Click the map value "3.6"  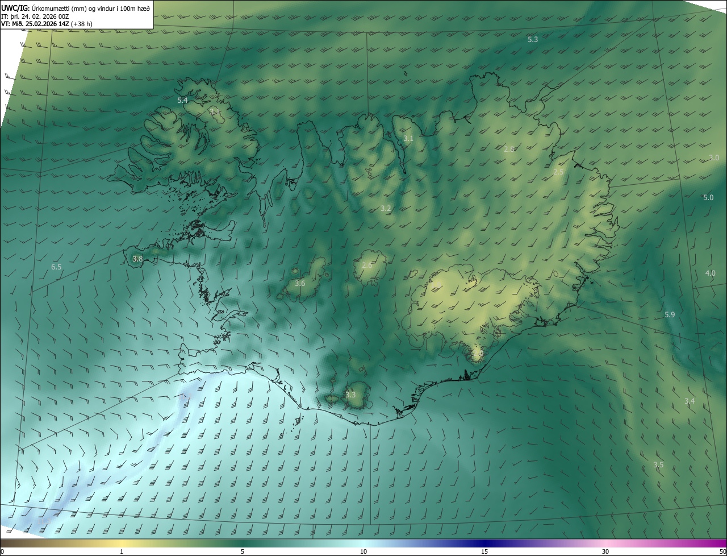pyautogui.click(x=300, y=283)
